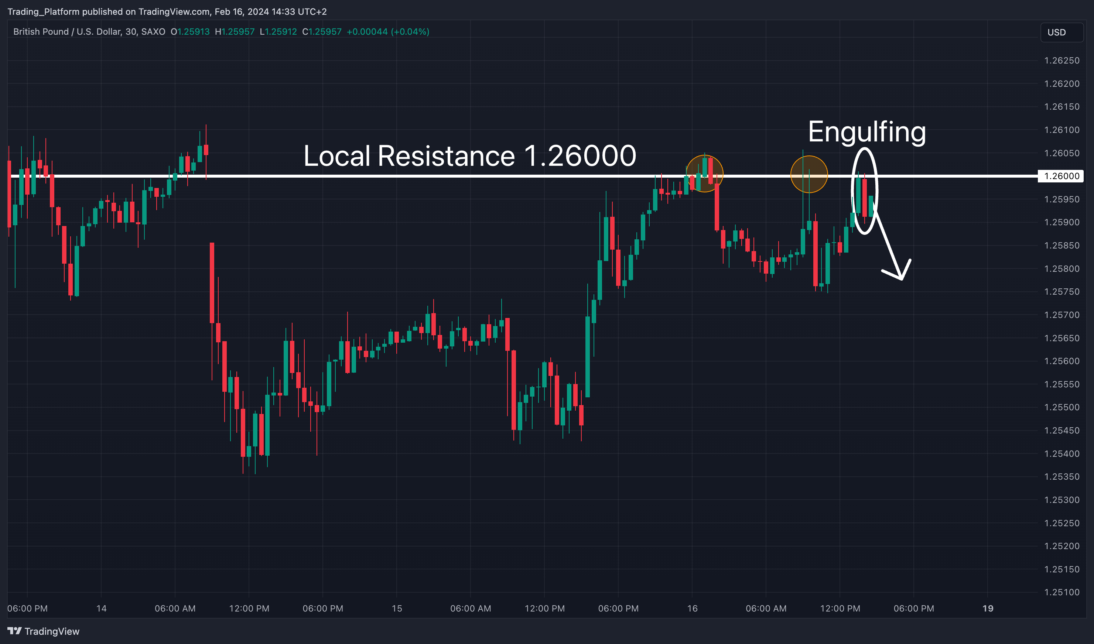Click the British Pound / U.S. Dollar symbol title
The height and width of the screenshot is (644, 1094).
click(x=89, y=32)
